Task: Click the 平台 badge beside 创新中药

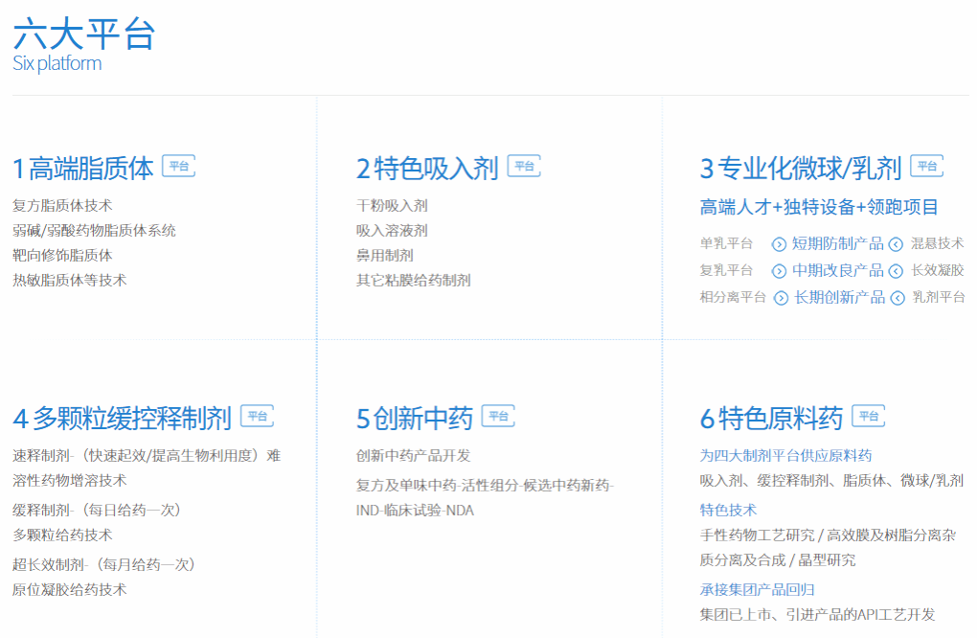Action: [498, 416]
